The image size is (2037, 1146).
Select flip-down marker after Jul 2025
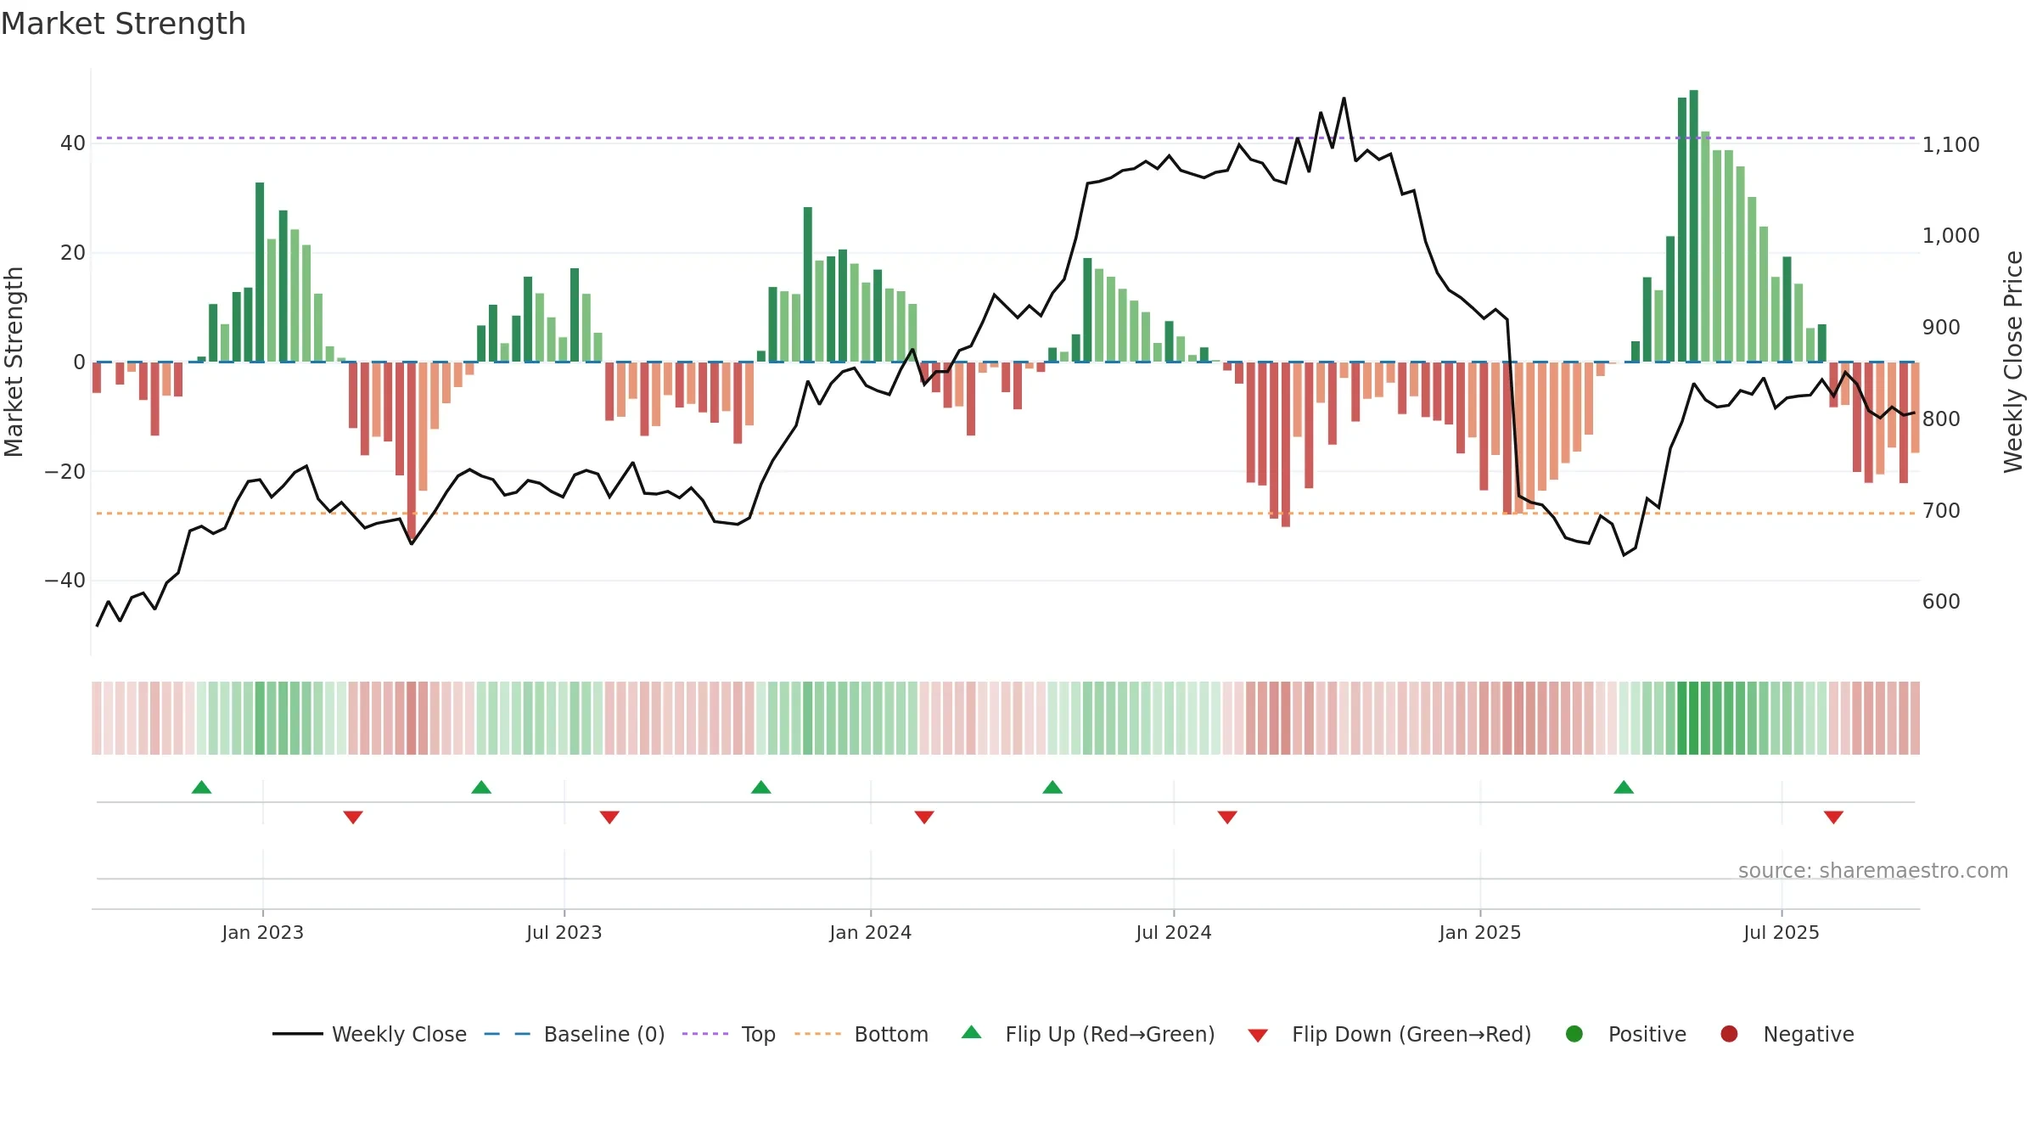(x=1833, y=817)
